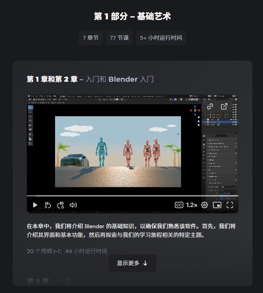The width and height of the screenshot is (263, 293).
Task: Select the 5+ 小时运行时间 tag
Action: click(161, 38)
